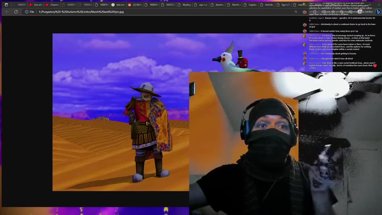Switch to the 'Wyatt.jp' tab
Screen dimensions: 382x215
[184, 5]
